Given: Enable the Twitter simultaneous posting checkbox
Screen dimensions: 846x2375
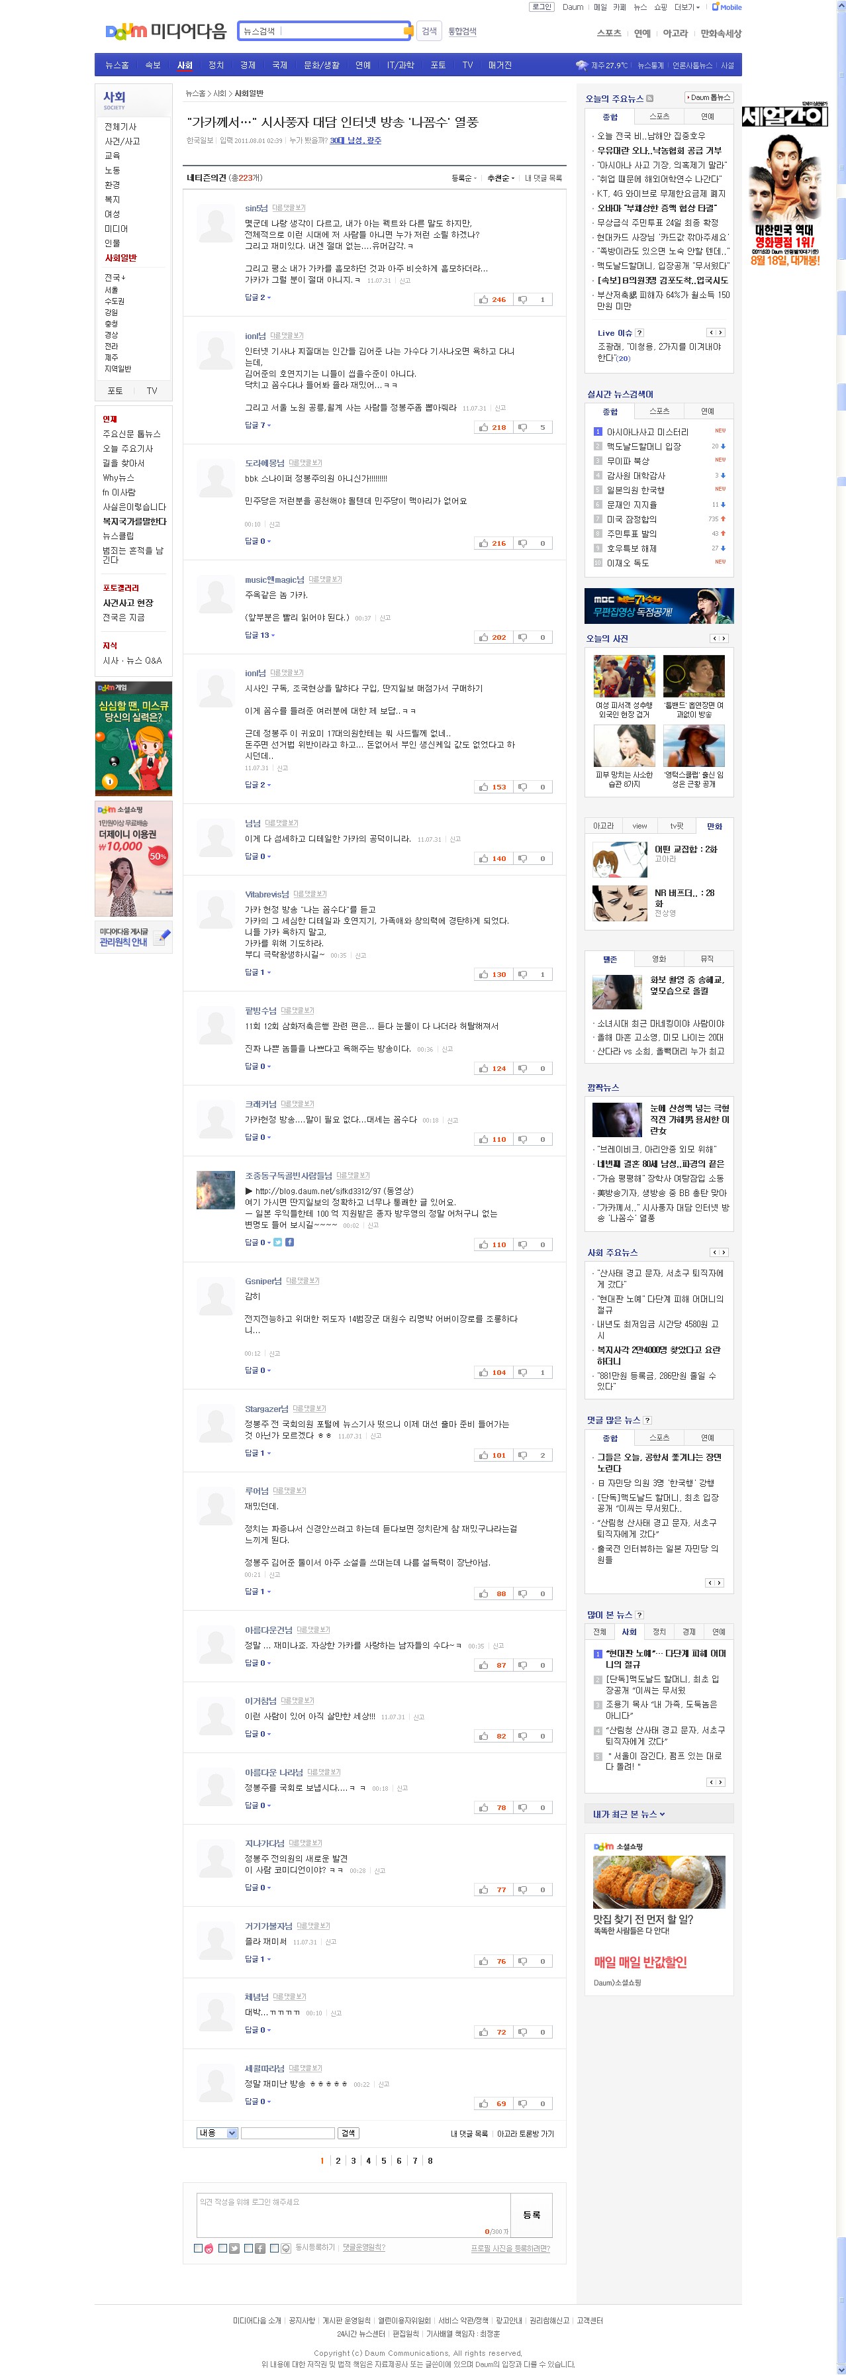Looking at the screenshot, I should pos(223,2248).
